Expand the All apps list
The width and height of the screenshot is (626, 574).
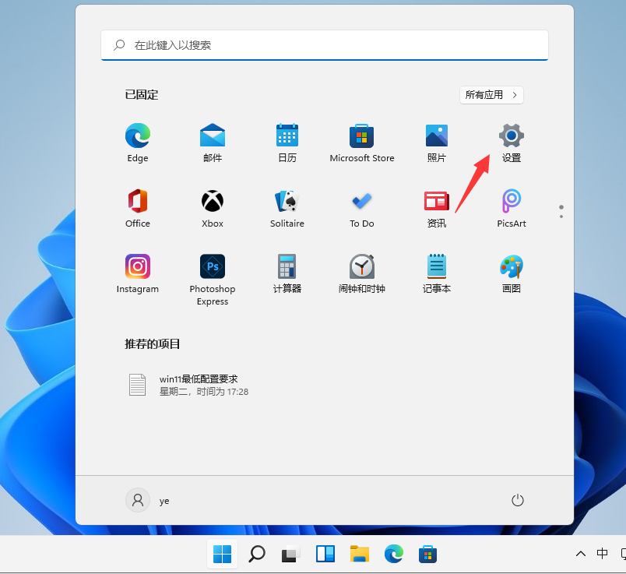(491, 95)
